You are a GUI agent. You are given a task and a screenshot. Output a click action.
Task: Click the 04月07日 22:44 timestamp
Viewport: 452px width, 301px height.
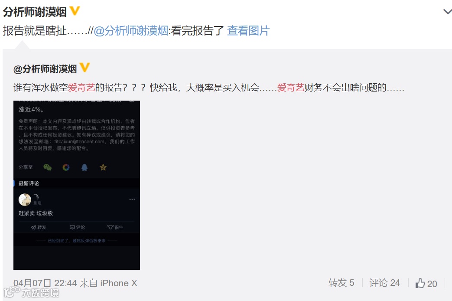click(x=45, y=283)
